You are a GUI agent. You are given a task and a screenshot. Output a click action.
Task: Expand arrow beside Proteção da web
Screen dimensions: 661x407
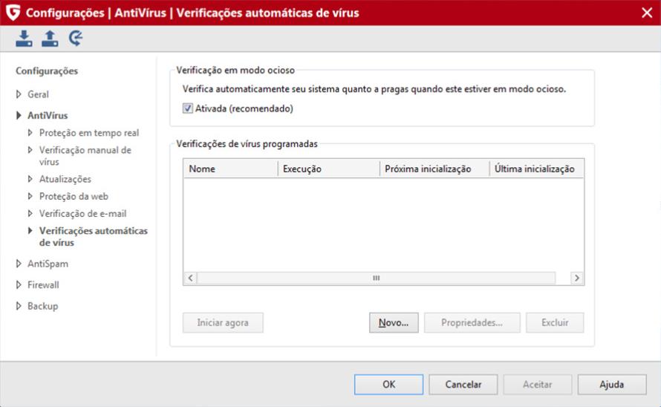point(30,196)
